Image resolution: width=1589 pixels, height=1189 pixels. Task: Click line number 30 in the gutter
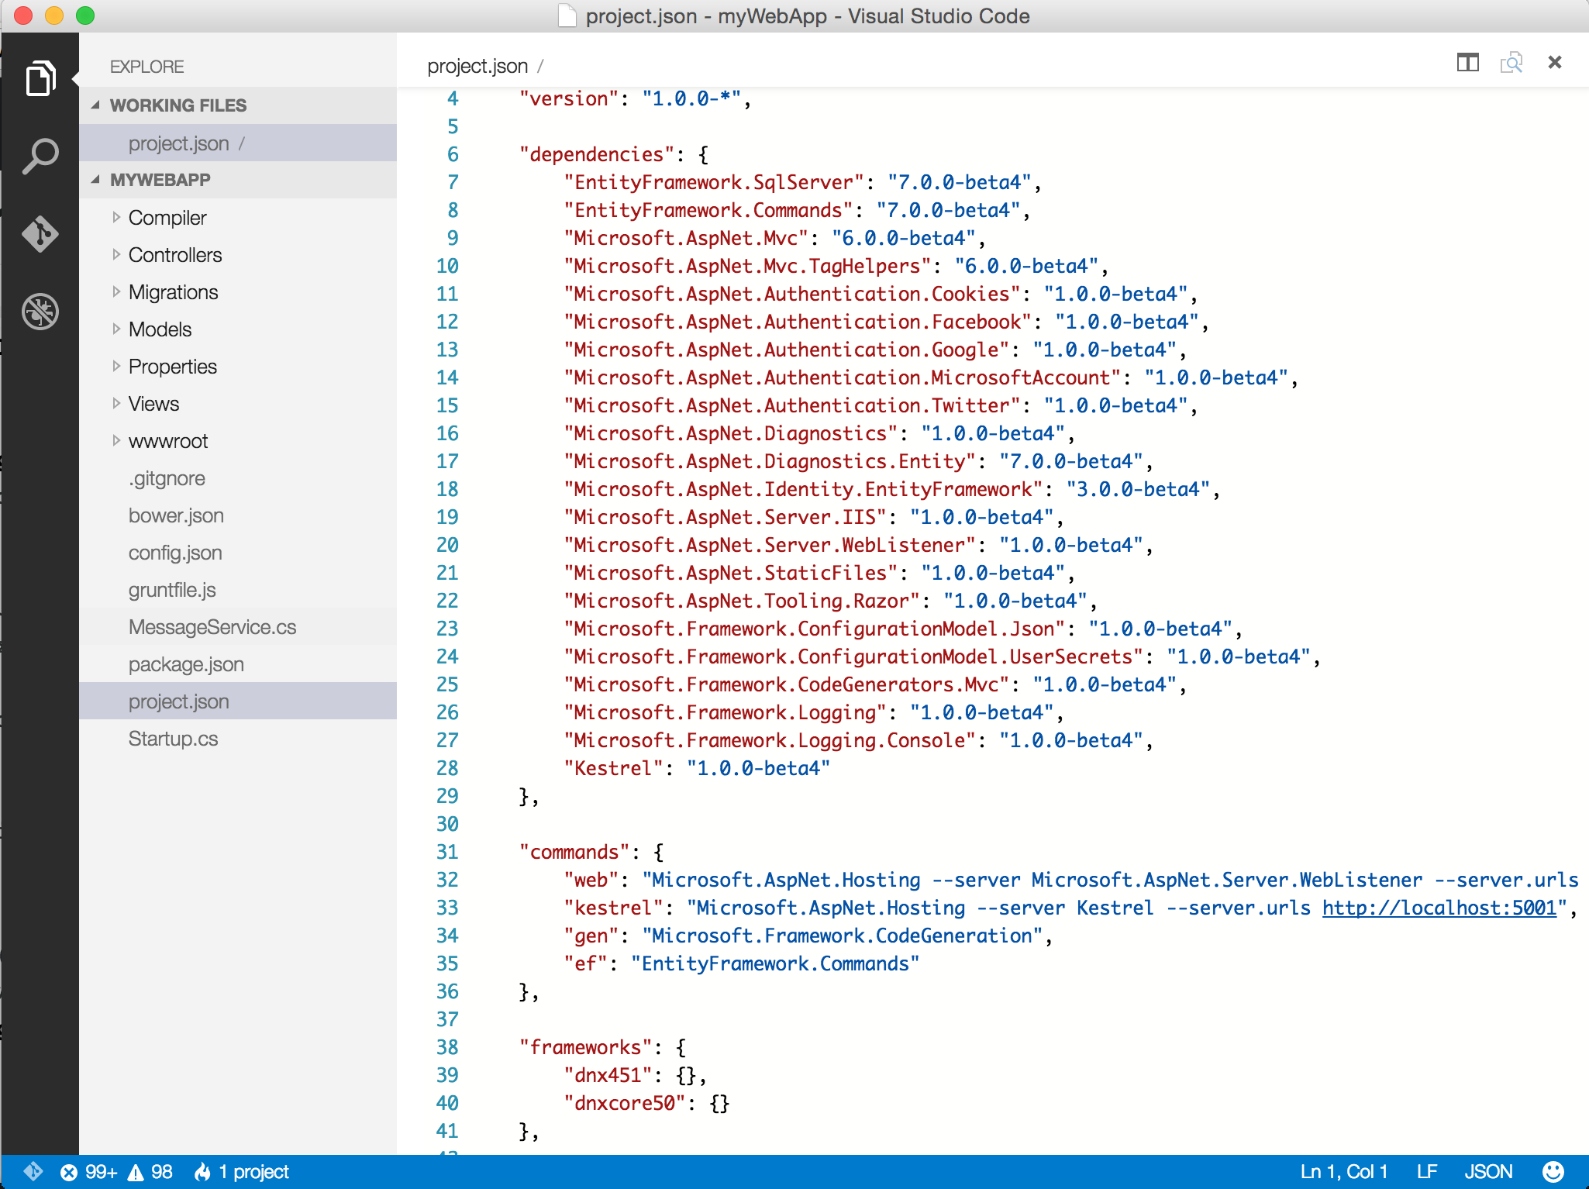point(447,824)
